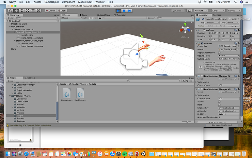This screenshot has height=158, width=252.
Task: Open the Tag dropdown
Action: pos(212,23)
